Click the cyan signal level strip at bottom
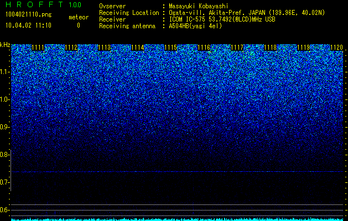The image size is (348, 221). pyautogui.click(x=177, y=219)
